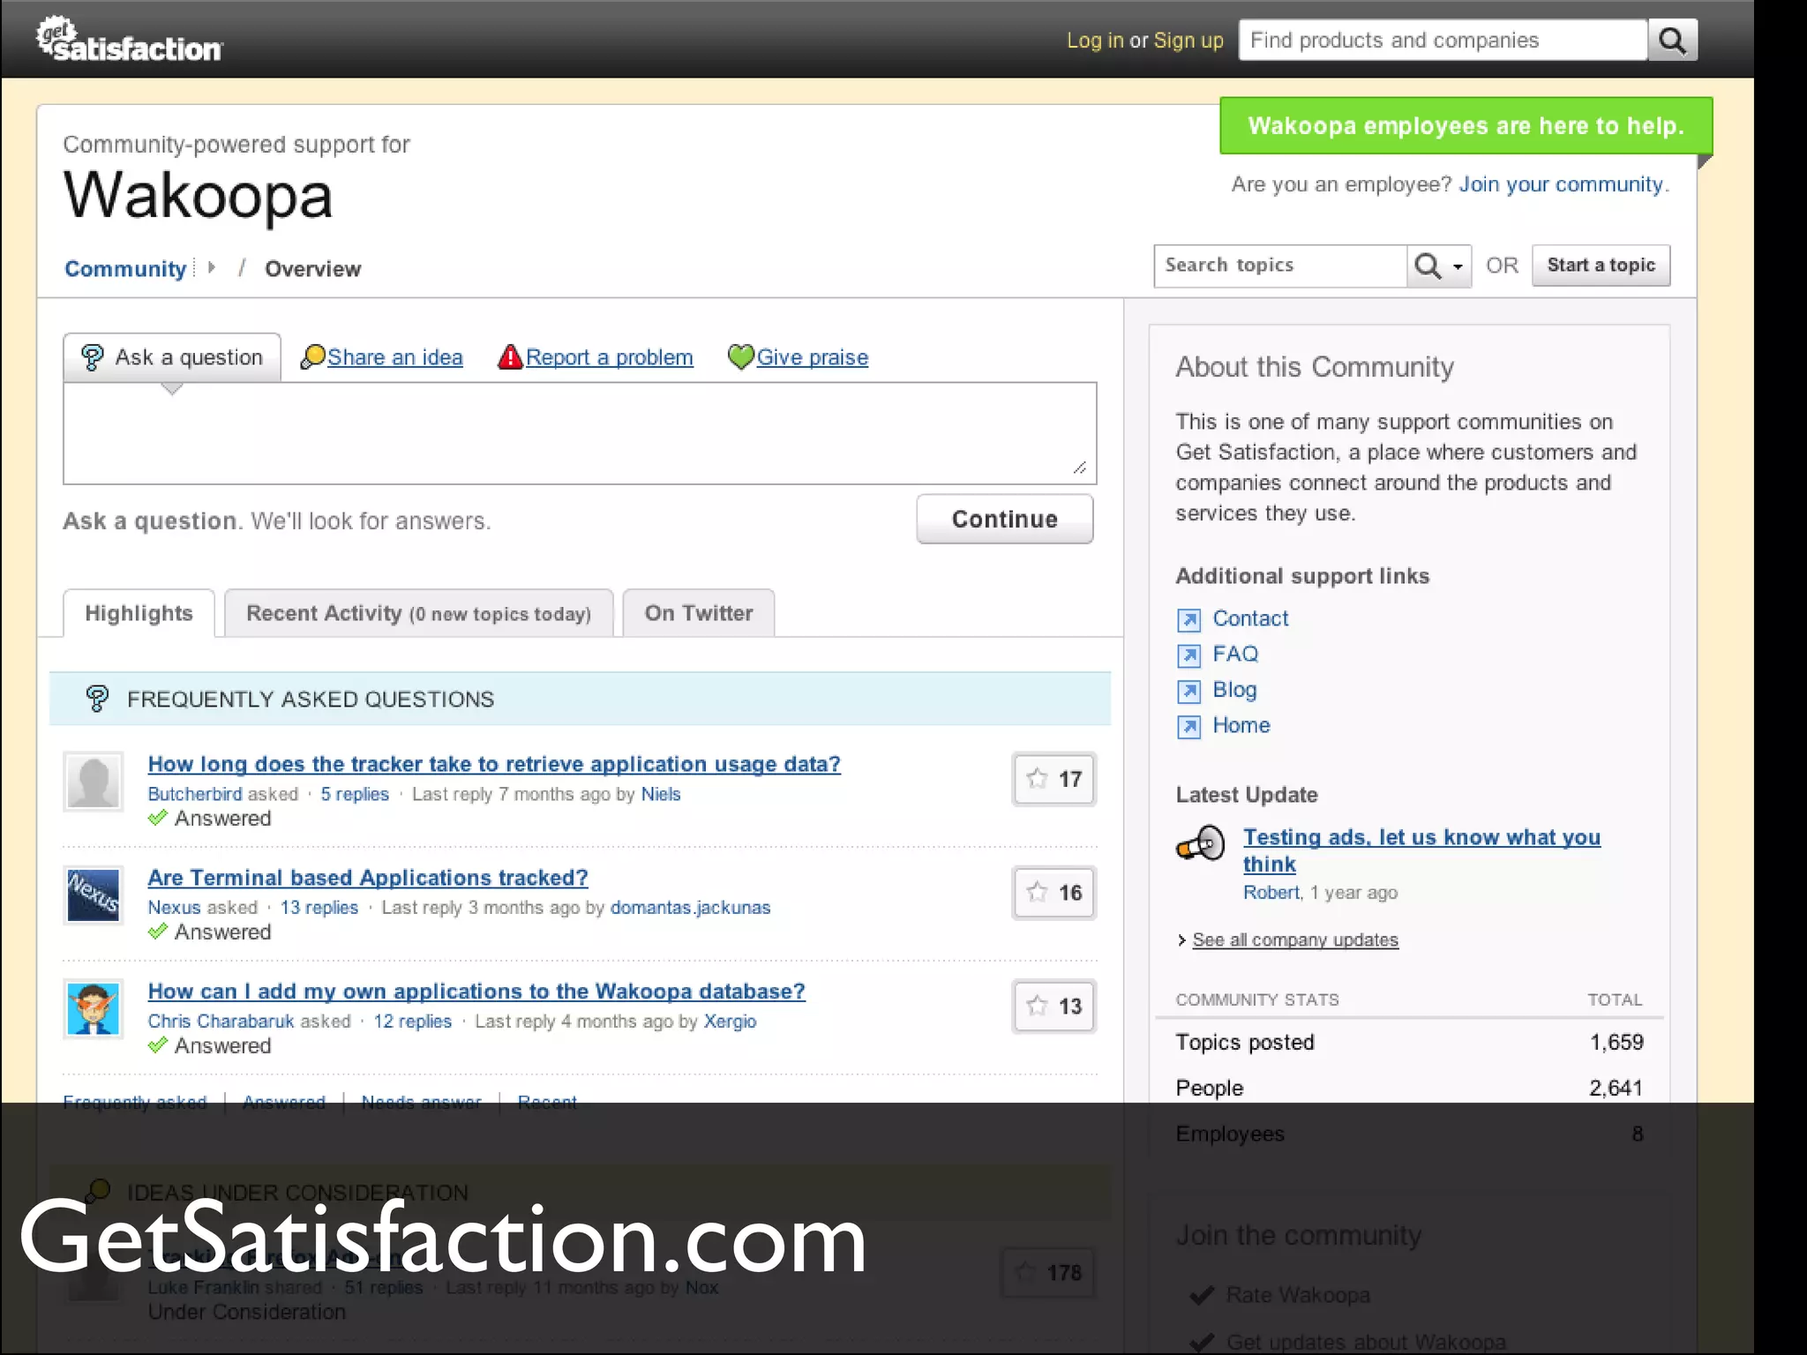Select the Ask a question tab

point(172,357)
